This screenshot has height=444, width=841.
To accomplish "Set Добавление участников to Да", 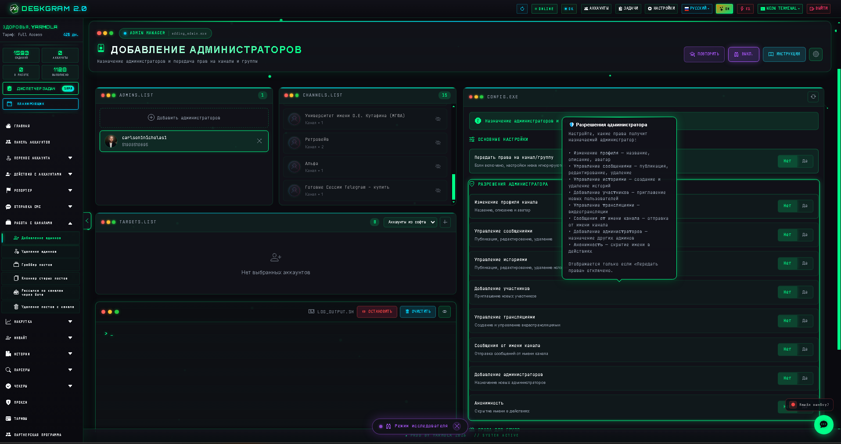I will [805, 292].
